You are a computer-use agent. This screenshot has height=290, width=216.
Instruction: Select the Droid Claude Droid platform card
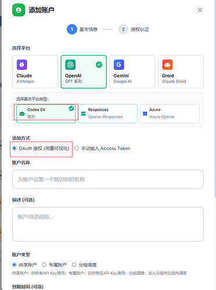[x=181, y=71]
